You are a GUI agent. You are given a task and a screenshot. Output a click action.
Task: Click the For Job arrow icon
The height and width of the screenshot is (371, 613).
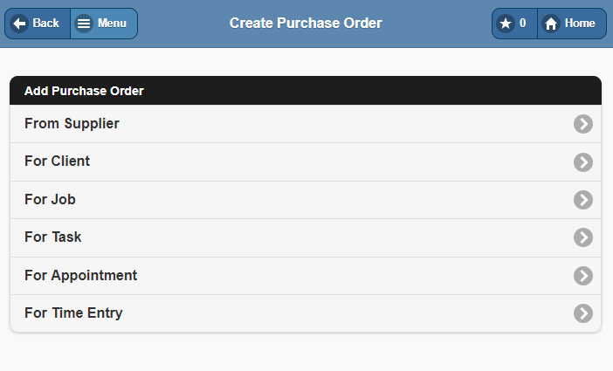click(583, 200)
